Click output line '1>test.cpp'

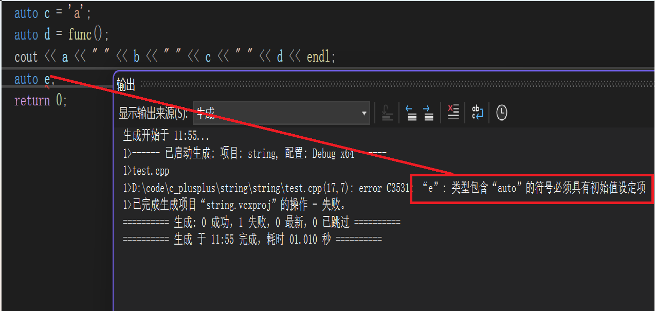pos(146,171)
